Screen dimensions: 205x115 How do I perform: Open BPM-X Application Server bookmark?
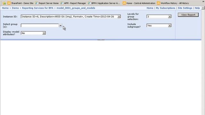[104, 3]
